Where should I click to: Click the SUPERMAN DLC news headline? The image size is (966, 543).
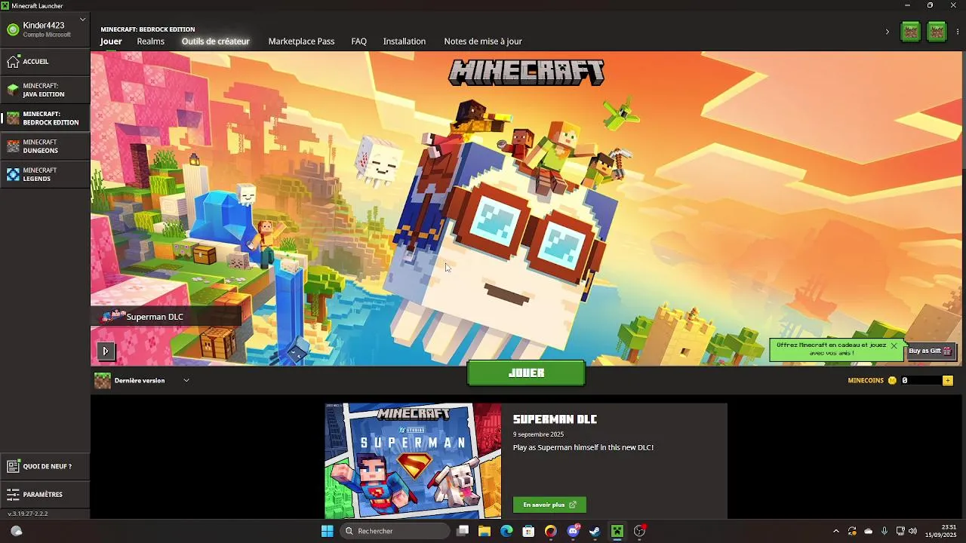tap(555, 419)
